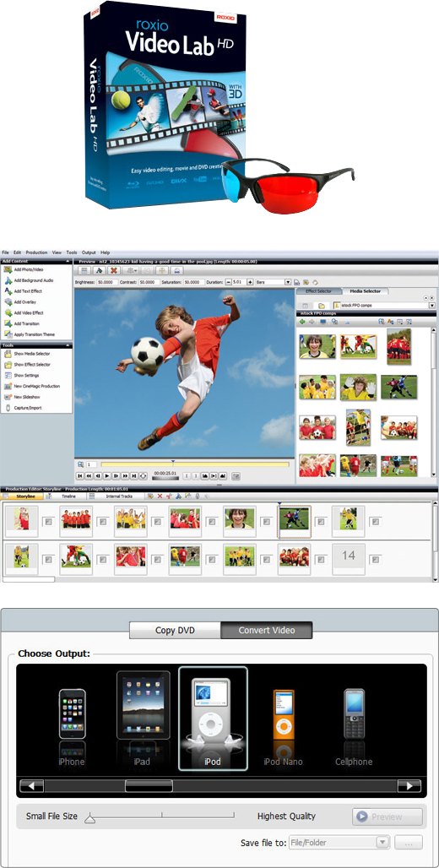Click the red X delete icon in preview toolbar

pyautogui.click(x=113, y=271)
